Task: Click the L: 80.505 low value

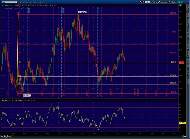Action: click(x=39, y=5)
